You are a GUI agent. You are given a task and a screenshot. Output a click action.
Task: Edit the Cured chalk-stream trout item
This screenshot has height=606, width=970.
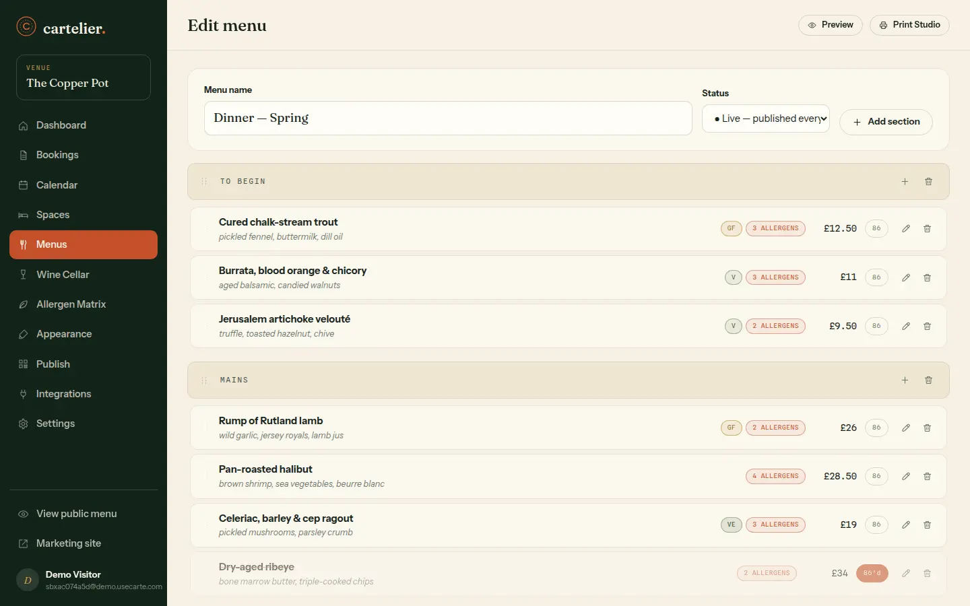906,229
